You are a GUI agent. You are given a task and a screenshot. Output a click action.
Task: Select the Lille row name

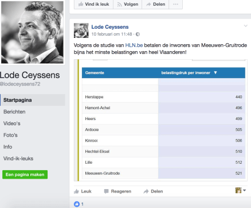89,163
